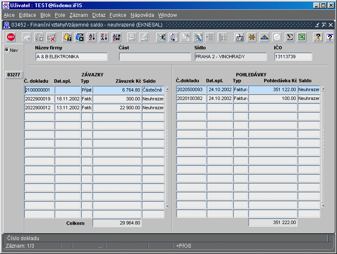
Task: Click the magnifier search icon in toolbar
Action: [198, 38]
